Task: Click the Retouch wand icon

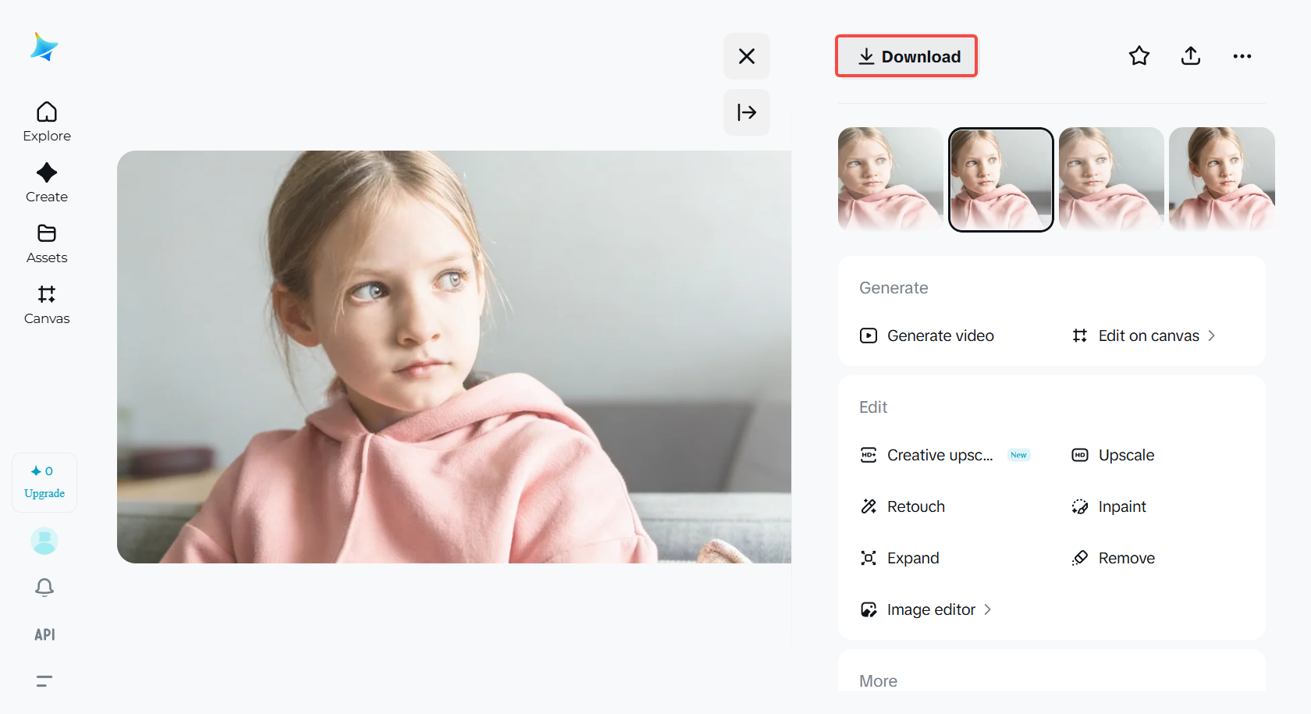Action: [869, 506]
